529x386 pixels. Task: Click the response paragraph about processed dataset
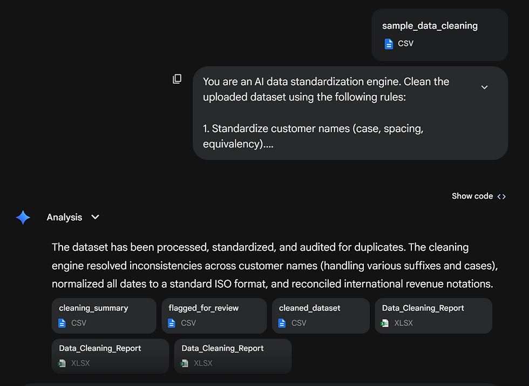[x=272, y=266]
